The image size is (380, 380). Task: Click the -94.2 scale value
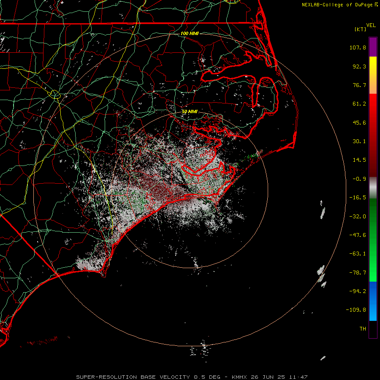358,291
